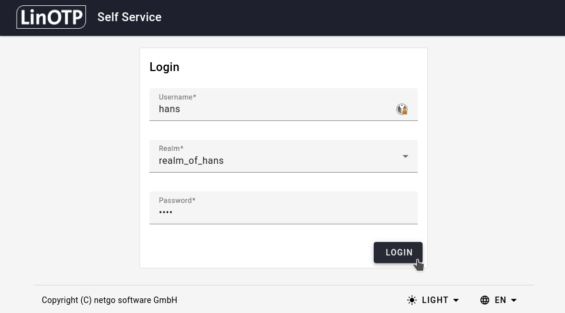This screenshot has height=313, width=565.
Task: Click the Password* field label
Action: (x=177, y=200)
